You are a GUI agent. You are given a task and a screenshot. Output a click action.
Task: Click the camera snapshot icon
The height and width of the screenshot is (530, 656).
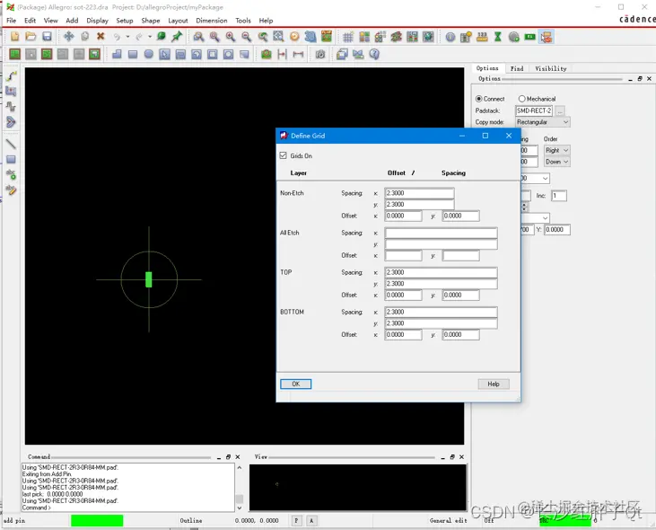click(320, 54)
